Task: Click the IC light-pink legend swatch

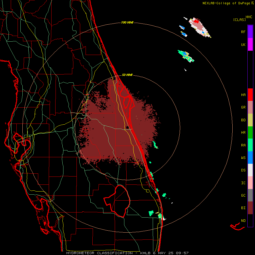Action: tap(250, 183)
